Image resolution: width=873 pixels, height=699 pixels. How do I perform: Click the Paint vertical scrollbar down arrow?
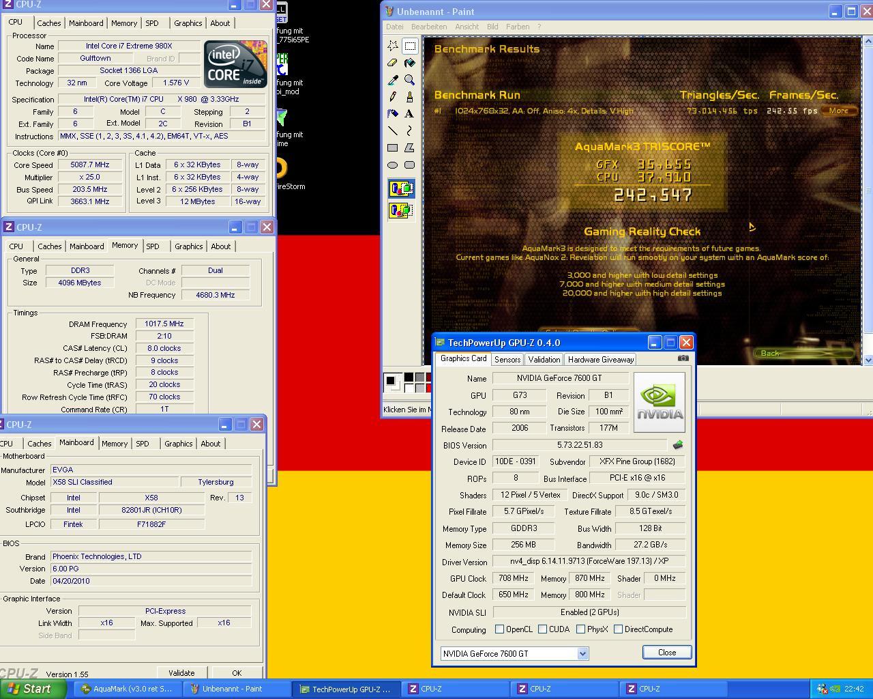coord(868,360)
